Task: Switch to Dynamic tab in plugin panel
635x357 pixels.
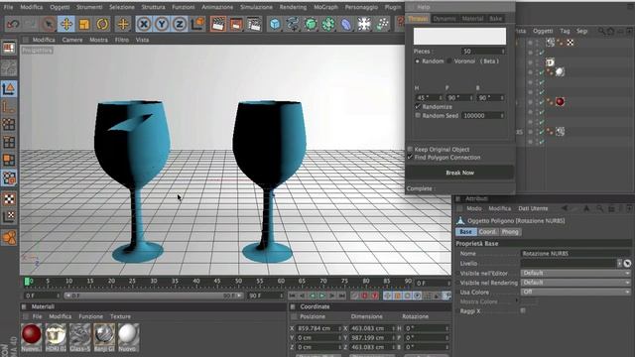Action: tap(444, 18)
